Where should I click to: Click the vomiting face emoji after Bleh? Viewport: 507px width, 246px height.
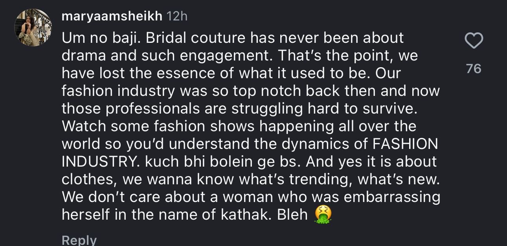click(x=323, y=215)
